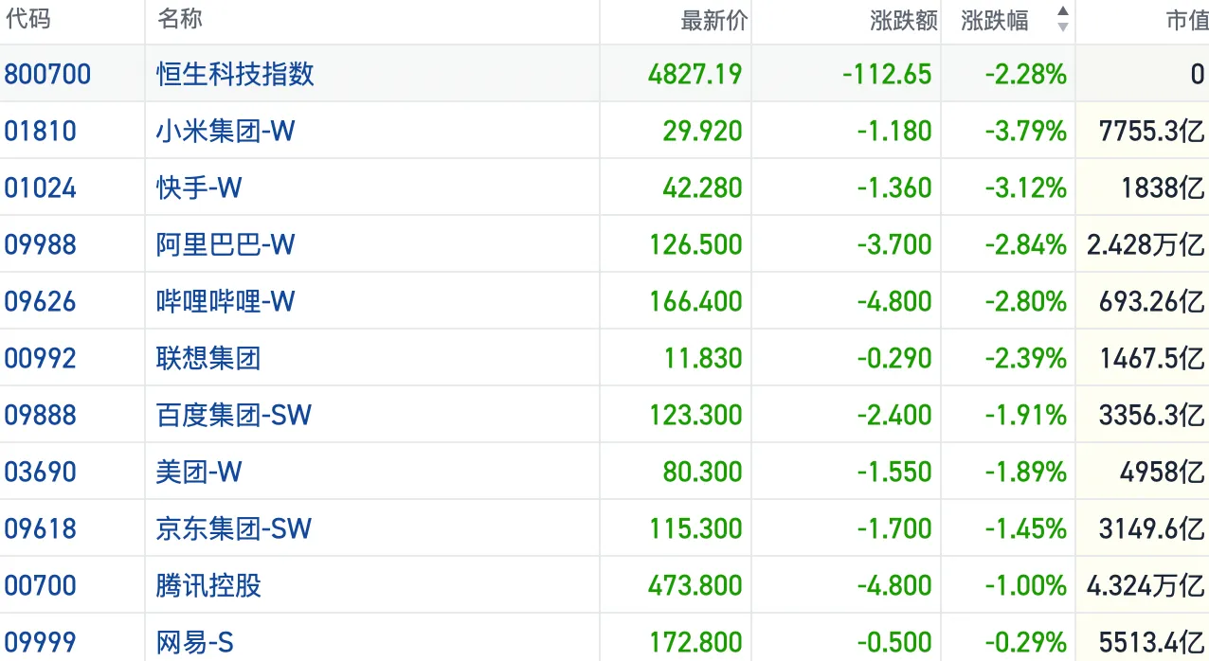
Task: Open the 京东集团-SW stock link
Action: pyautogui.click(x=234, y=528)
